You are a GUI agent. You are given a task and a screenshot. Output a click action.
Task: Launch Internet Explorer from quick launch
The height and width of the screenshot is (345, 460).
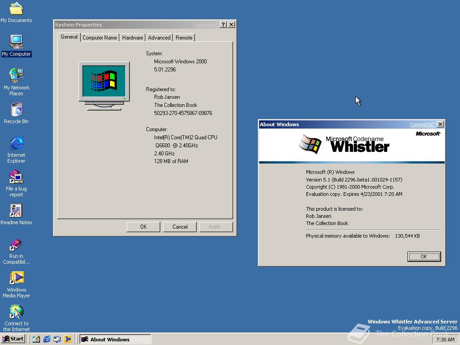coord(47,339)
